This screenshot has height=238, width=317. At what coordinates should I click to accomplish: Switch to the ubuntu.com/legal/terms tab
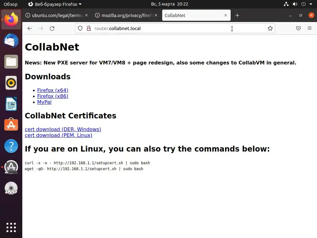coord(57,15)
